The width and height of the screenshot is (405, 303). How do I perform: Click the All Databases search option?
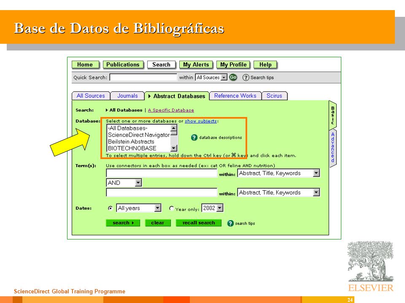coord(126,110)
